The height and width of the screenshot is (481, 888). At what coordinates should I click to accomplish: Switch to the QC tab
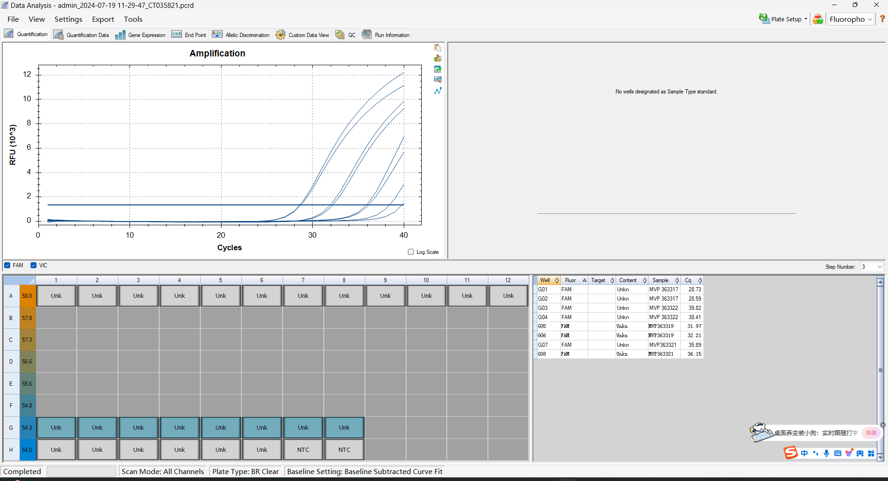345,35
